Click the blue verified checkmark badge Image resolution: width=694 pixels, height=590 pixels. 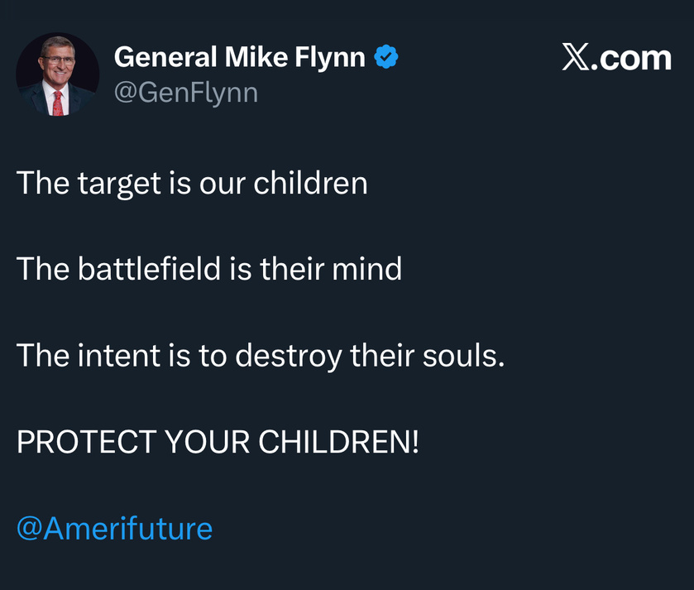coord(386,57)
